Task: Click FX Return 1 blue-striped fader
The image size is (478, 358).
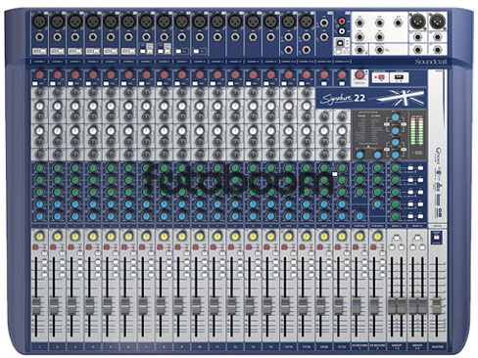Action: [x=357, y=306]
